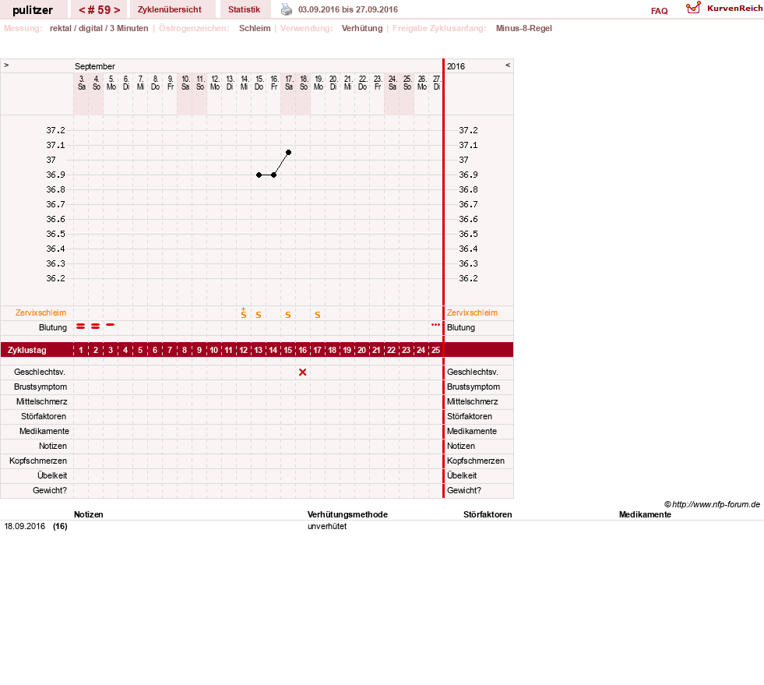Click the left Gewicht? row label
This screenshot has width=764, height=685.
click(50, 490)
